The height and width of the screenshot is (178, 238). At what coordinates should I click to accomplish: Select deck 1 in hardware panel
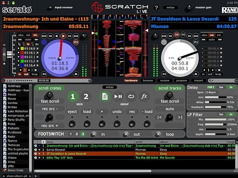pyautogui.click(x=73, y=96)
